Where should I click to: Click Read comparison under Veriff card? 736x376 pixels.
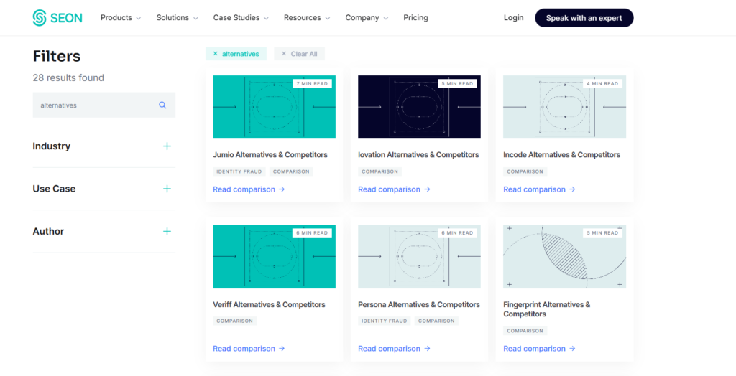249,349
